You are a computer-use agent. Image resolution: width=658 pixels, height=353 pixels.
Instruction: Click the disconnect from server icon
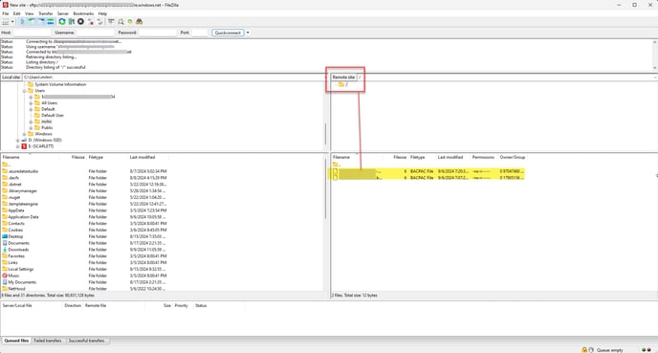tap(90, 21)
